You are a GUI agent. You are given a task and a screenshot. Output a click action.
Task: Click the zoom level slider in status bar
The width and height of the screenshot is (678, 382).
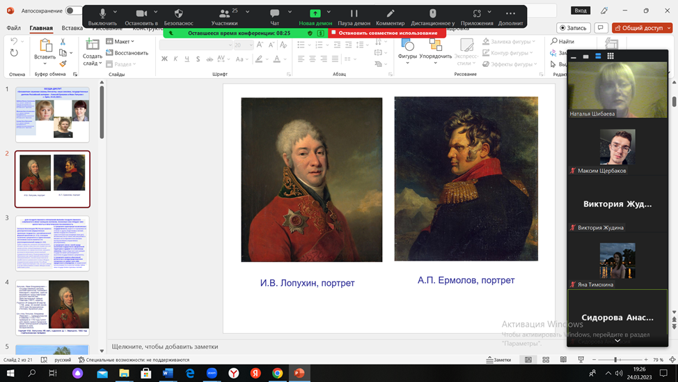point(615,360)
